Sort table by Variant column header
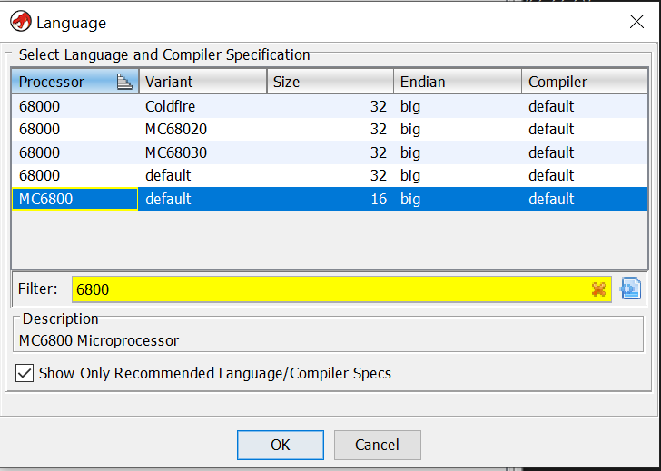661x471 pixels. (203, 83)
